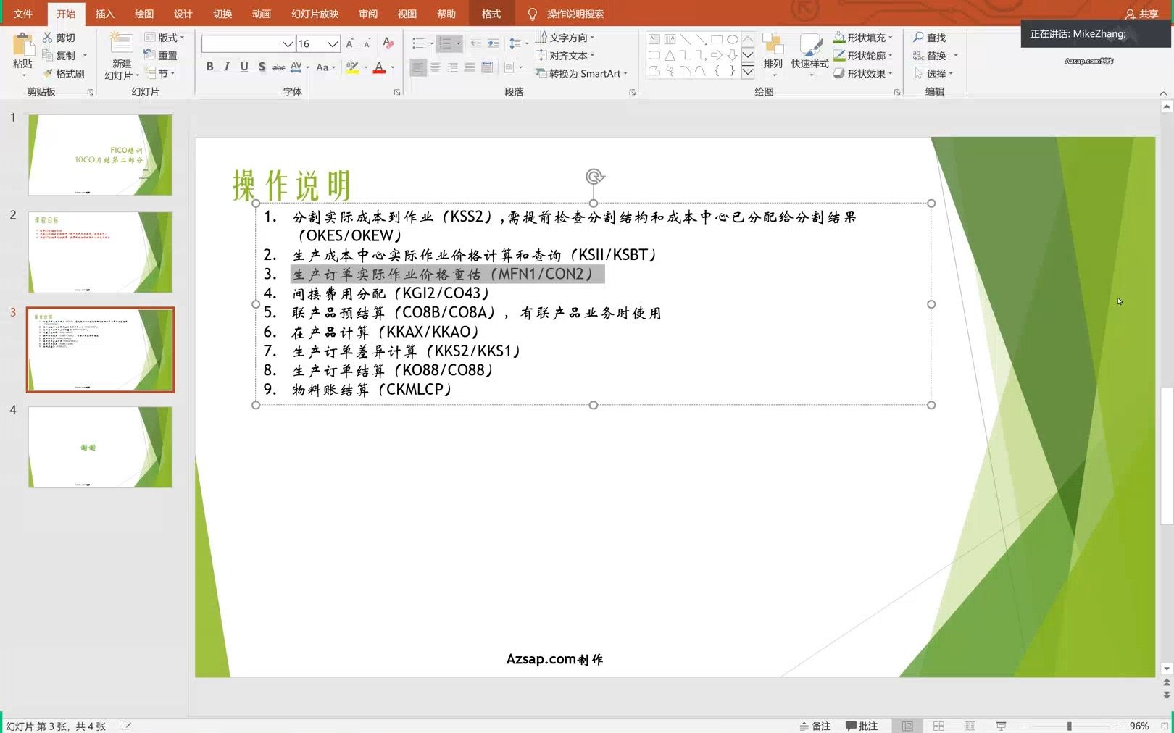Click the text shadow (S) icon
1174x733 pixels.
pos(260,67)
